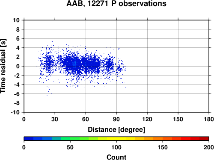This screenshot has height=160, width=214.
Task: Click the x-axis tick label 30
Action: (55, 119)
